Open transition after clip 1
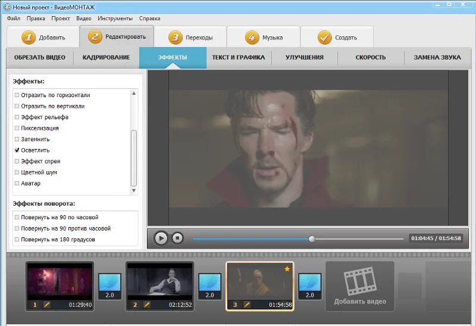Image resolution: width=476 pixels, height=326 pixels. pyautogui.click(x=109, y=286)
